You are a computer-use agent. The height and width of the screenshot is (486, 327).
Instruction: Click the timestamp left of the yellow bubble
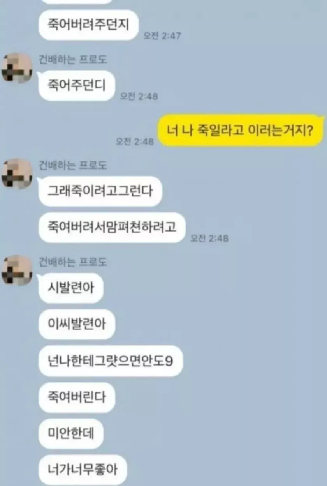(135, 141)
